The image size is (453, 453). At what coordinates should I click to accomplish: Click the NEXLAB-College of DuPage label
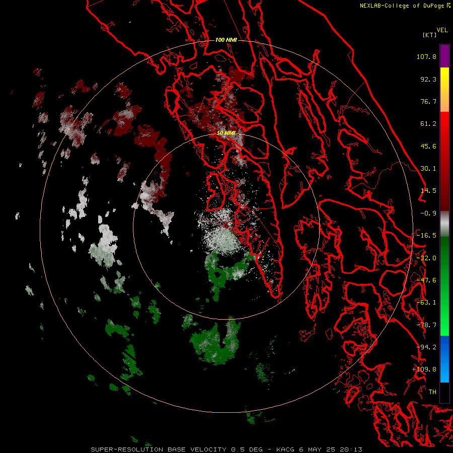pyautogui.click(x=402, y=6)
